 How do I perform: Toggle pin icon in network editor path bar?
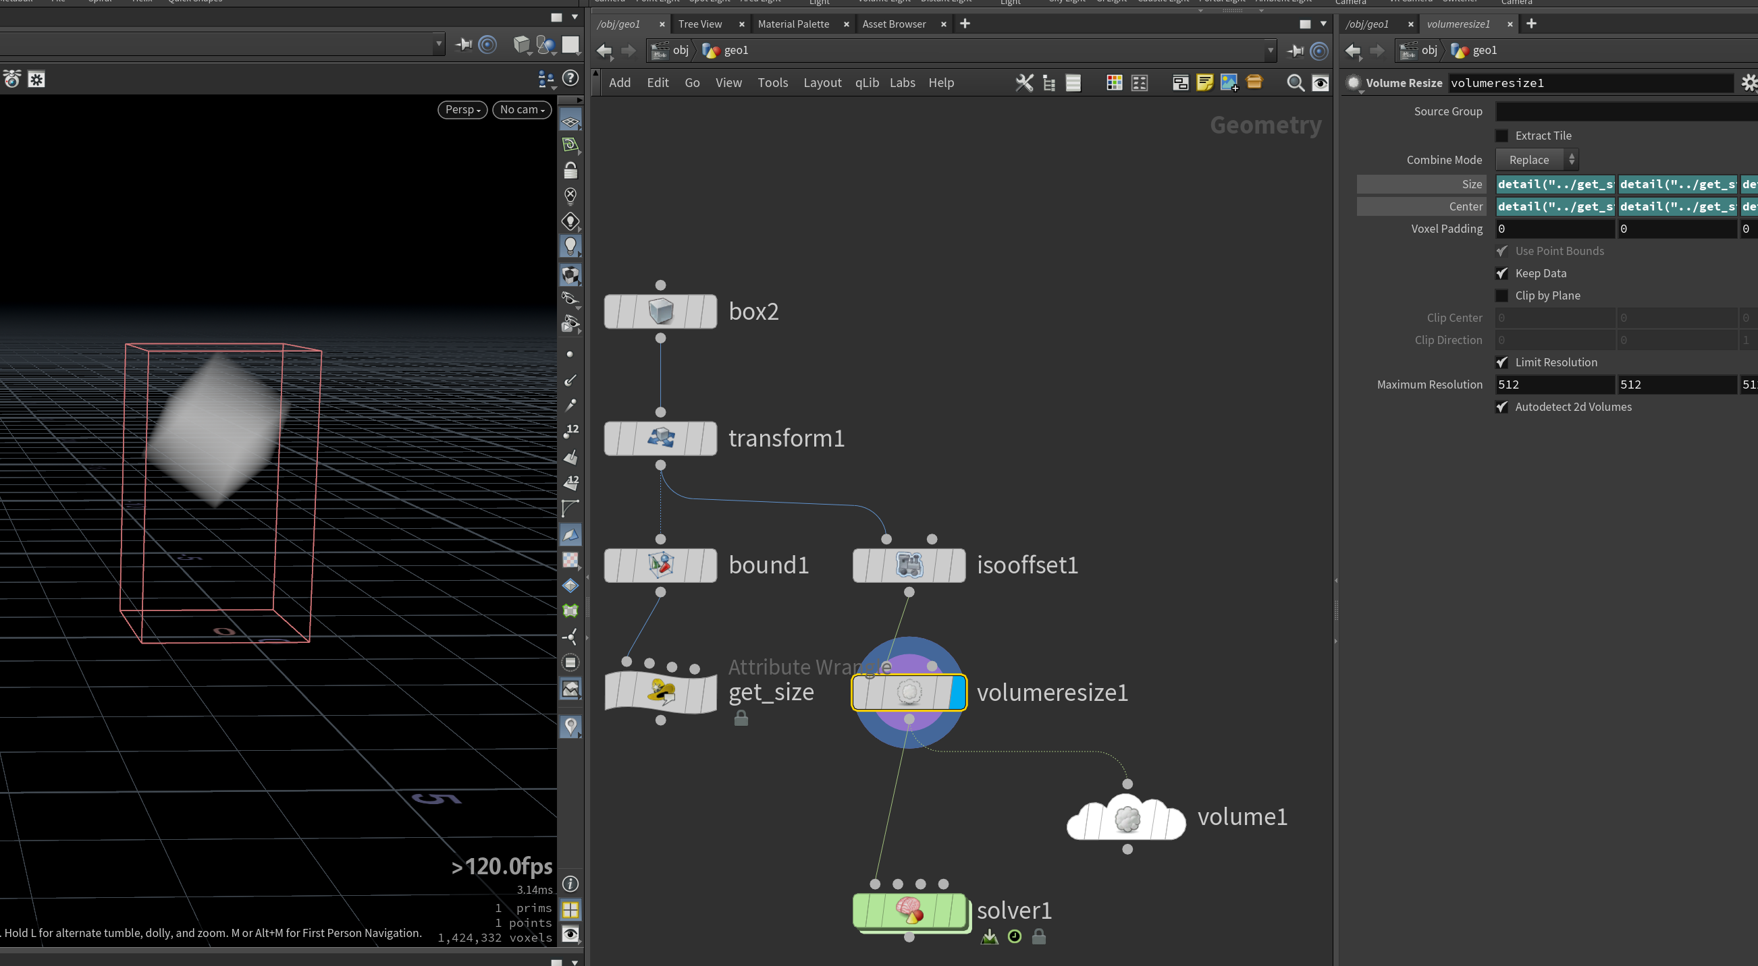1296,51
